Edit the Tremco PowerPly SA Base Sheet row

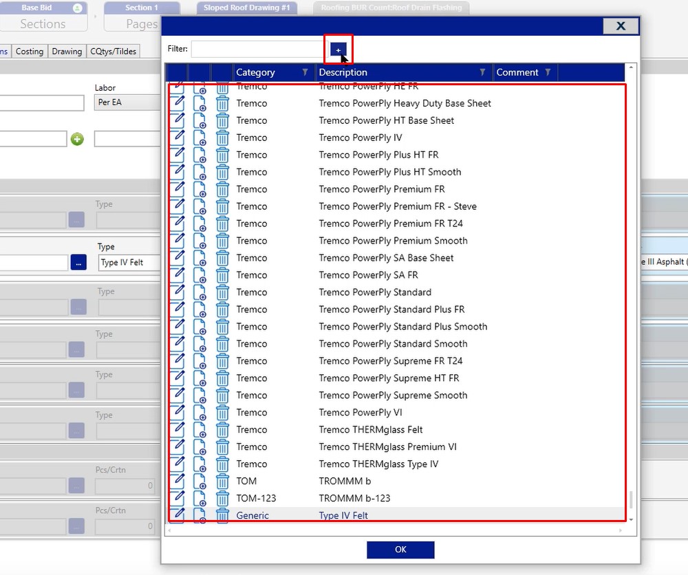point(178,257)
